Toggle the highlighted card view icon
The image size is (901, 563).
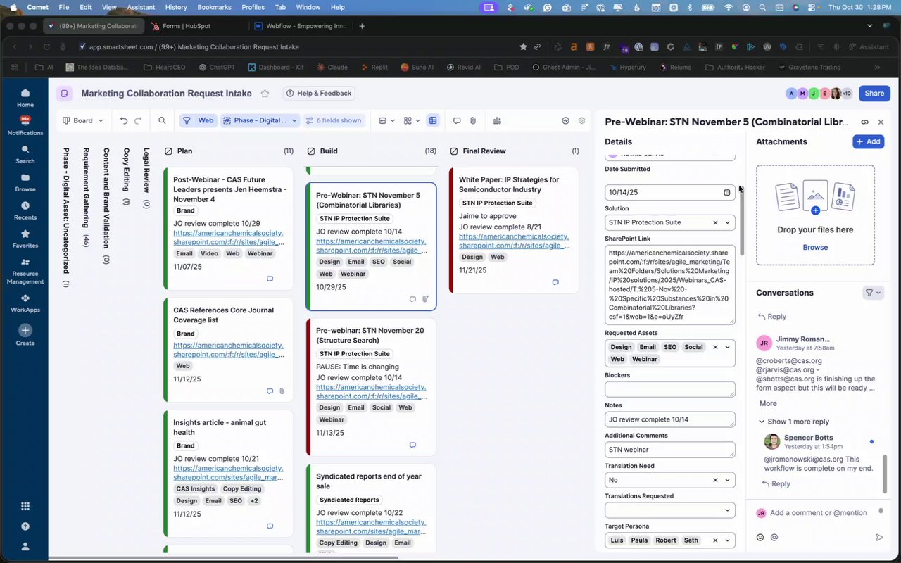coord(433,120)
